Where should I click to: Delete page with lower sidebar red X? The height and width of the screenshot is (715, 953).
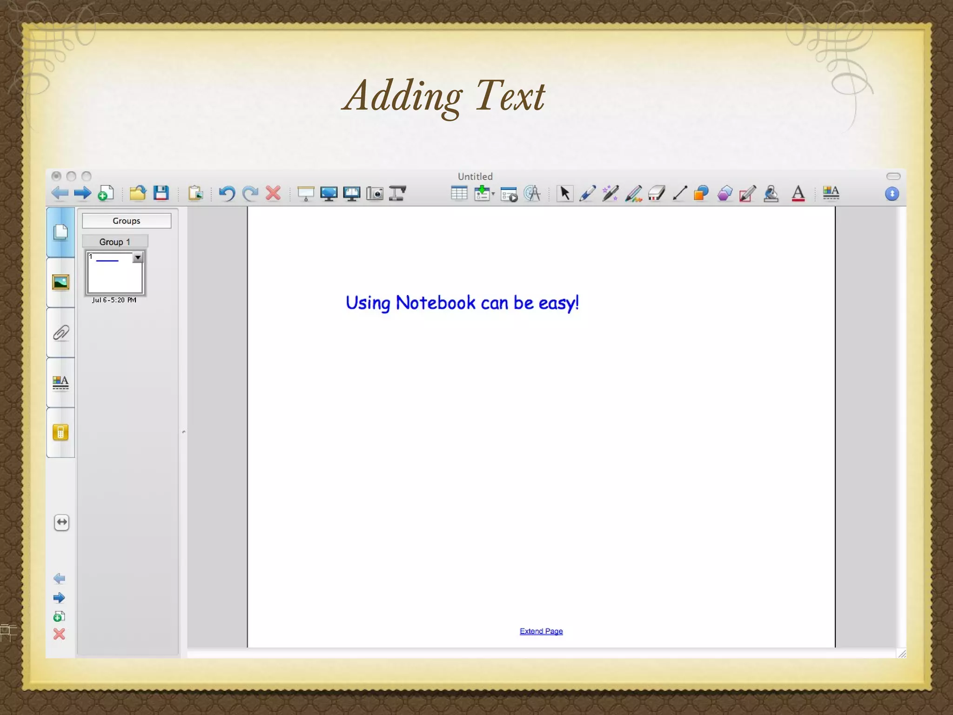(59, 634)
